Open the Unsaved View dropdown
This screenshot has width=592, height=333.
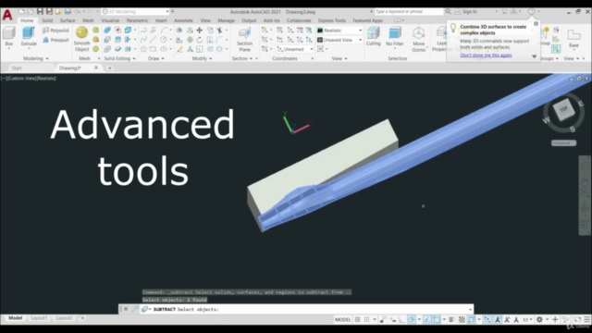pos(339,40)
